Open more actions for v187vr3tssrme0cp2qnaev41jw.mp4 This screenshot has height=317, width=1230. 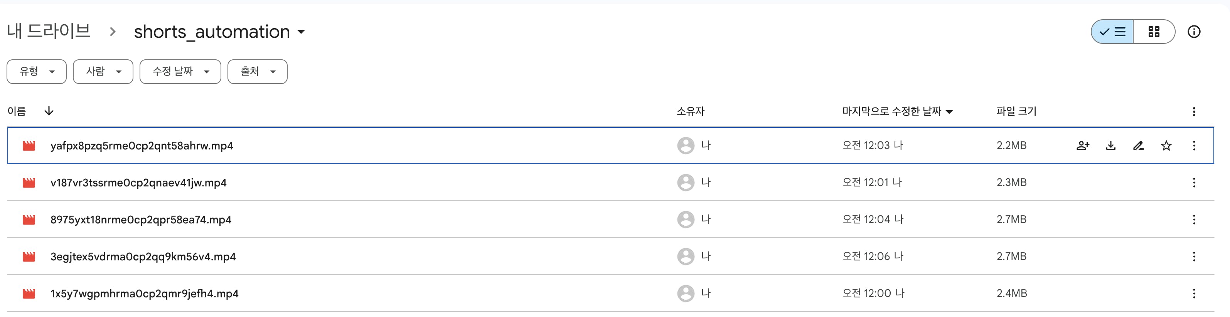[1194, 183]
